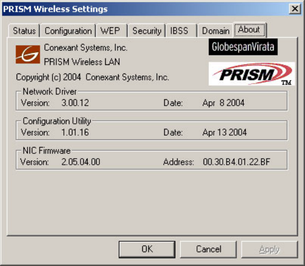
Task: Go to the WEP tab
Action: point(112,31)
